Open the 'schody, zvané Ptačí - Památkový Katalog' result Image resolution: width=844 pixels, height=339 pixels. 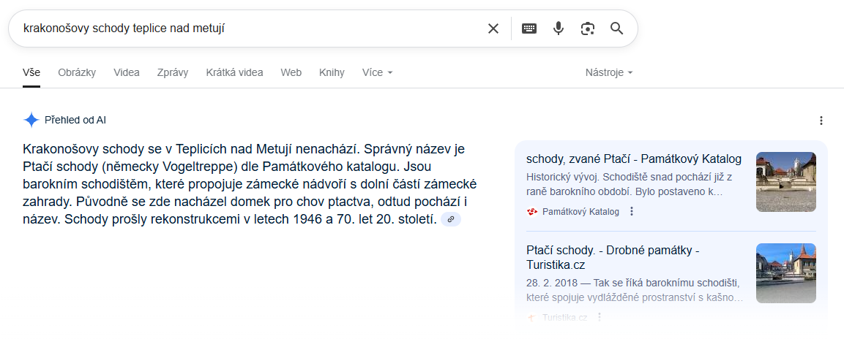634,159
